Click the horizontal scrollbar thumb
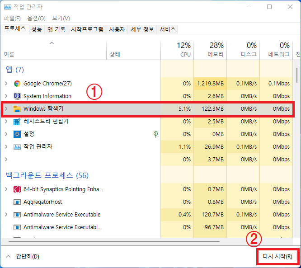 point(114,242)
